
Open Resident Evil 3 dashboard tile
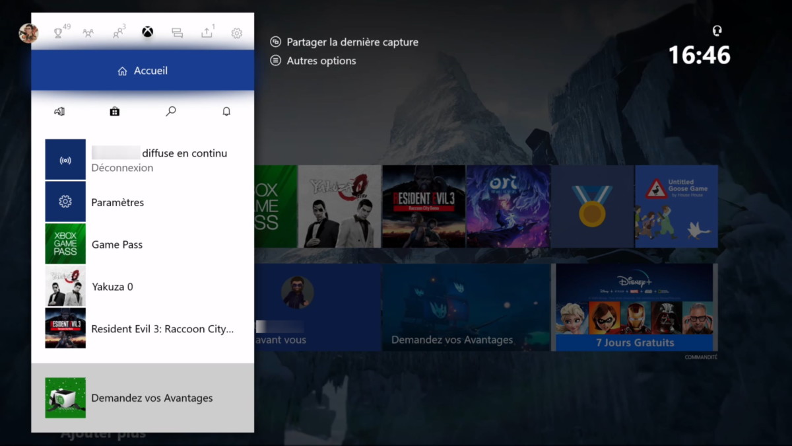(x=424, y=206)
